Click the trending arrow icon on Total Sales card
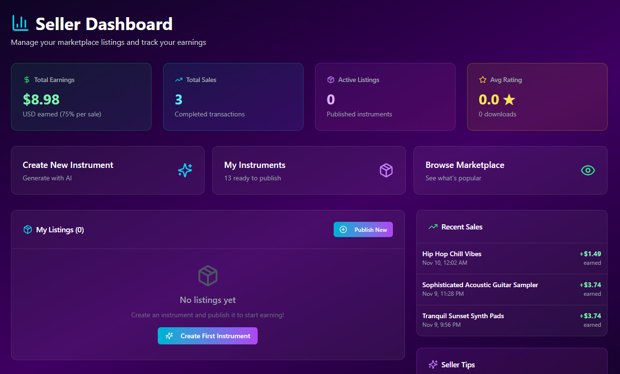The image size is (620, 374). tap(179, 80)
